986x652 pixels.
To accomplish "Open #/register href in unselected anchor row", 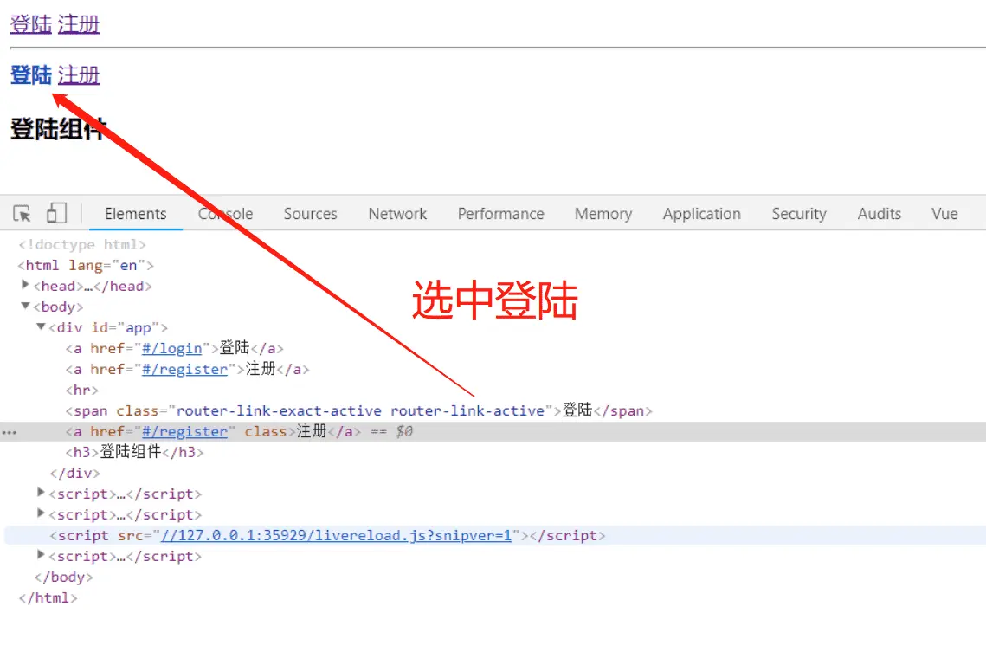I will pos(184,369).
